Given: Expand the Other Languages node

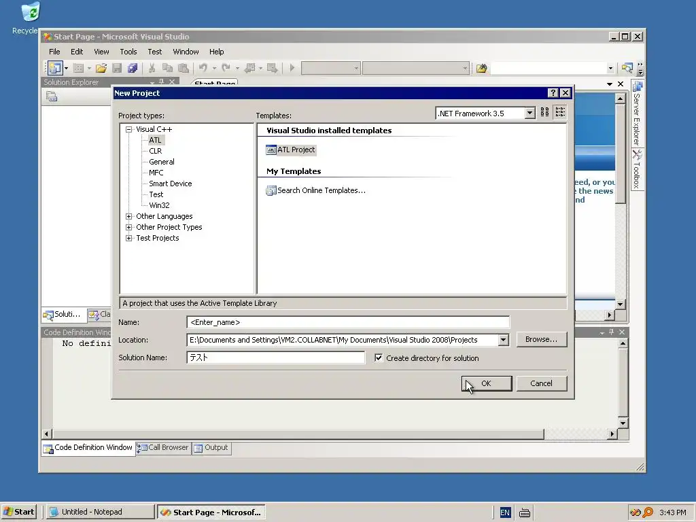Looking at the screenshot, I should point(128,217).
